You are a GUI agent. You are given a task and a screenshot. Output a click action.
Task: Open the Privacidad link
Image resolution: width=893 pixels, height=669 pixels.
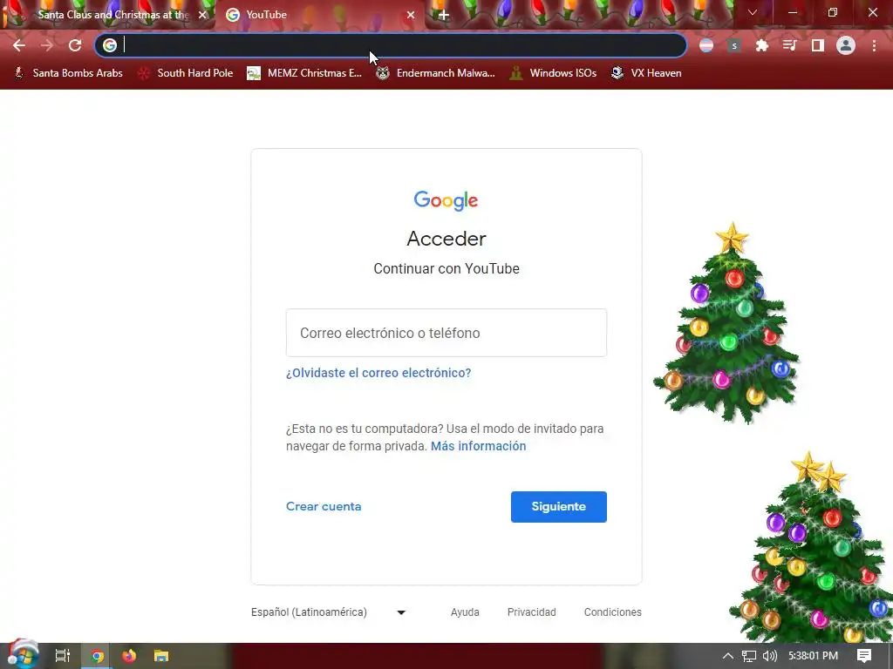[x=531, y=612]
